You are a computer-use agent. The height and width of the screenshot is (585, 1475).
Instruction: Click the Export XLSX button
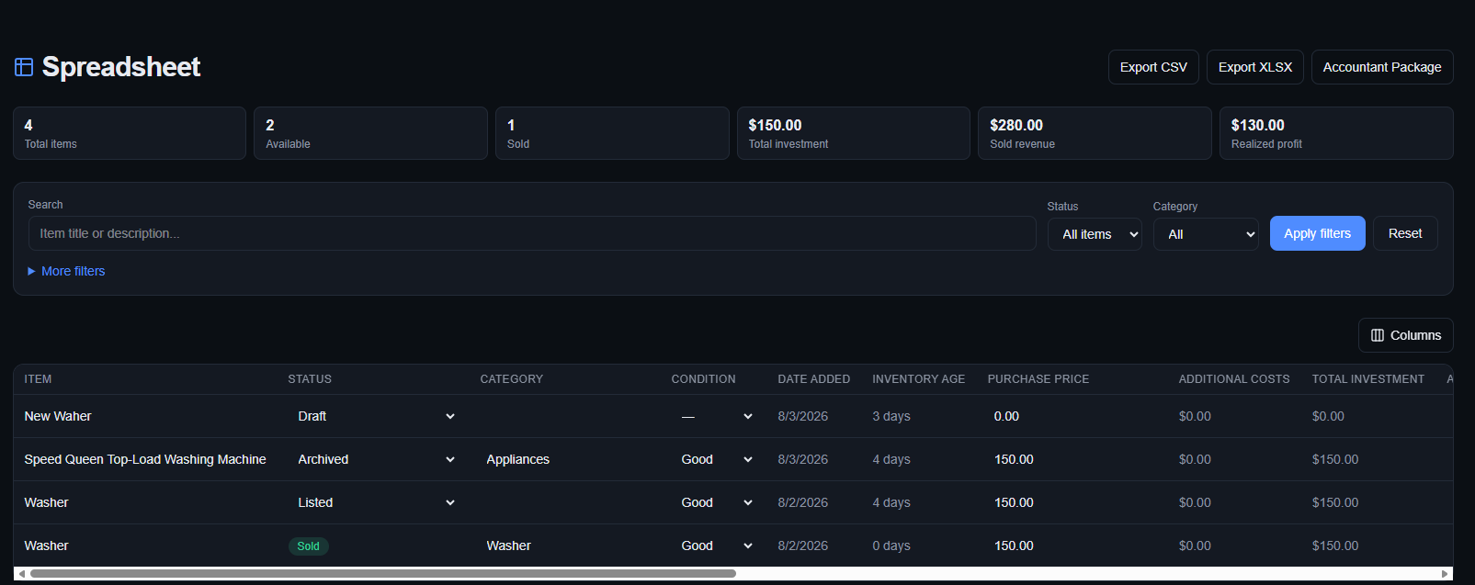coord(1254,67)
